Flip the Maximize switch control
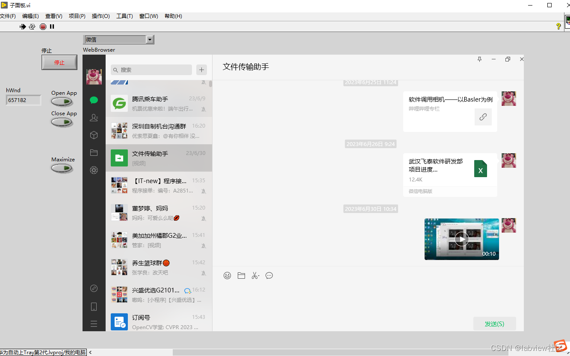The width and height of the screenshot is (570, 356). pos(62,168)
